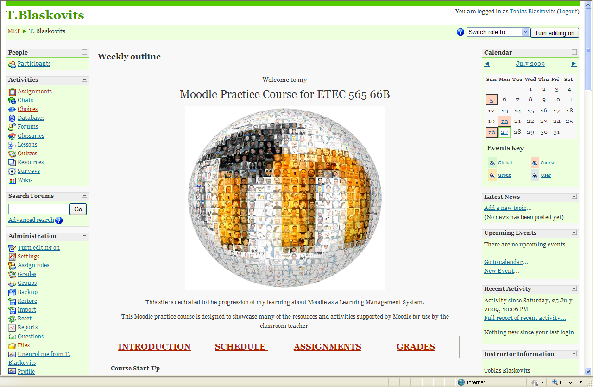The width and height of the screenshot is (593, 387).
Task: Click the Quizzes icon in Activities
Action: [12, 154]
